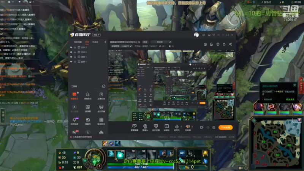
Task: Open the 弹幕秀 danmaku show tool
Action: pos(88,121)
